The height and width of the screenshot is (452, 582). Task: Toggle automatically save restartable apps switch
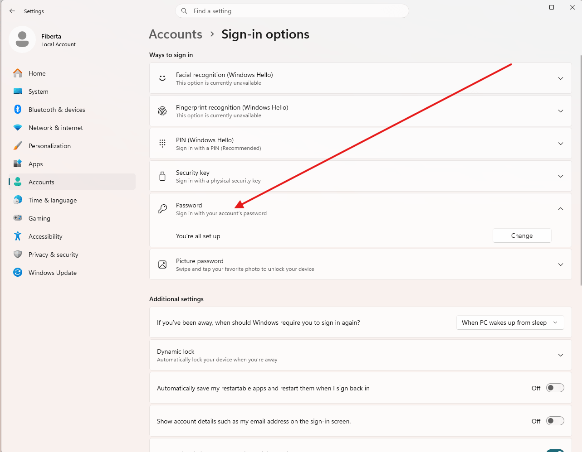[x=555, y=388]
